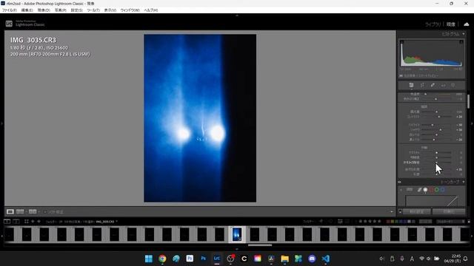Image resolution: width=474 pixels, height=266 pixels.
Task: Open the toolbar content dropdown arrow
Action: [392, 212]
